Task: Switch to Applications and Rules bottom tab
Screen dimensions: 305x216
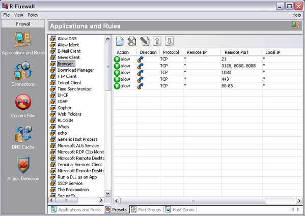Action: 76,209
